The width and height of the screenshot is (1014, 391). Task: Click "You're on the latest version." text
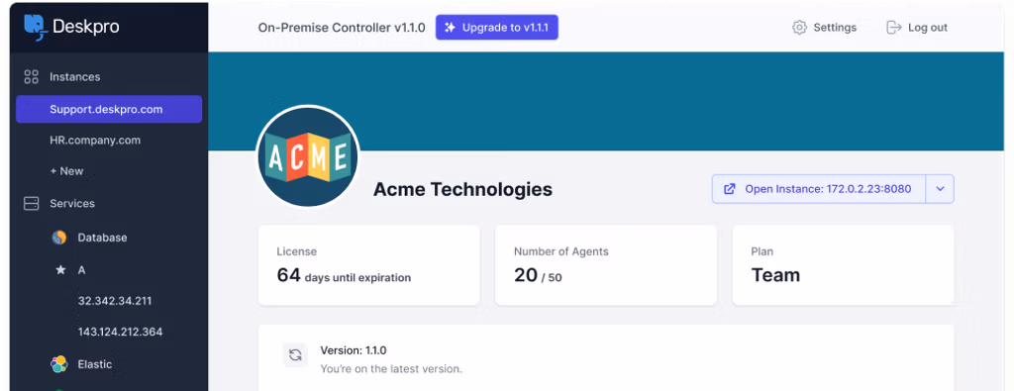click(x=391, y=369)
